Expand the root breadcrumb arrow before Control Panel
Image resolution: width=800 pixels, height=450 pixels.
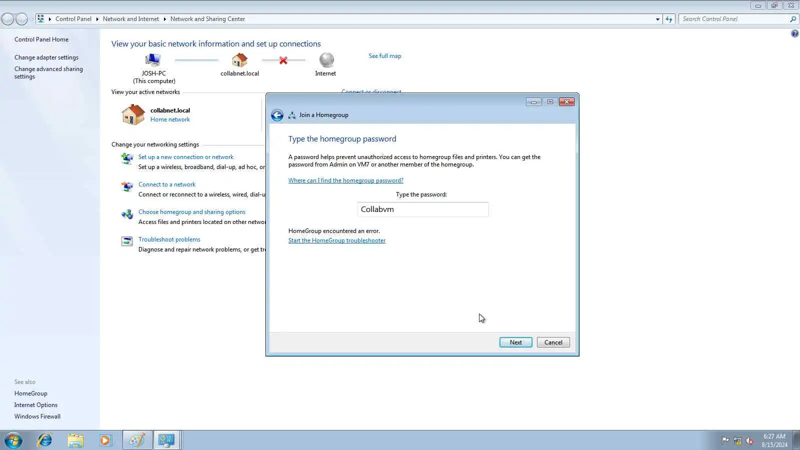[49, 19]
